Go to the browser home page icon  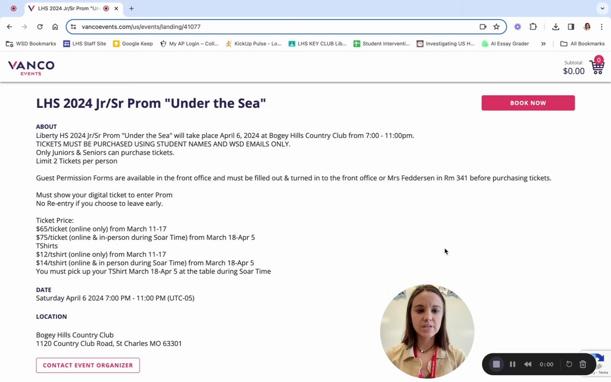pyautogui.click(x=55, y=27)
